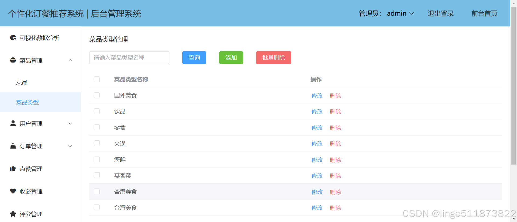
Task: Focus the 请输入菜品类型名称 search field
Action: 129,58
